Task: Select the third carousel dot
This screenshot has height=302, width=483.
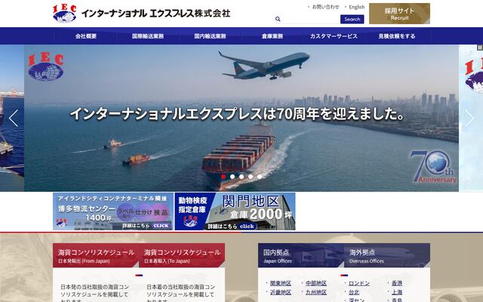Action: (241, 177)
